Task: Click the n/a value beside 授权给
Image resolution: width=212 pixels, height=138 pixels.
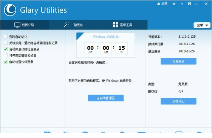Action: click(x=181, y=91)
